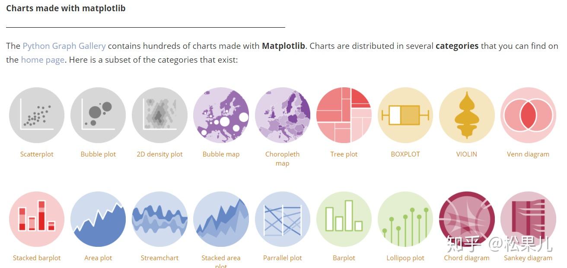Open the 2D density plot icon
This screenshot has width=567, height=268.
tap(159, 115)
